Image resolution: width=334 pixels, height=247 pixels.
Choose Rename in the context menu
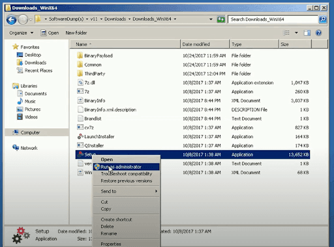tap(127, 233)
